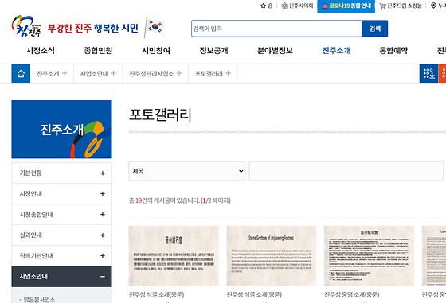Click 진주성 석굴 소개(영문) title text

(254, 295)
